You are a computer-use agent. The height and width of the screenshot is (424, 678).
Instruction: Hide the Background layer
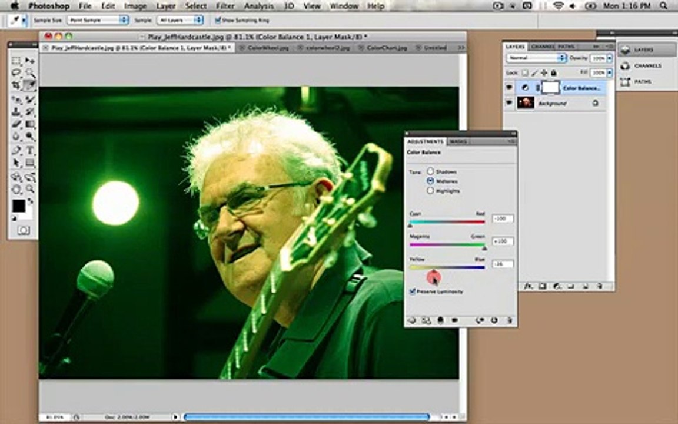click(510, 103)
